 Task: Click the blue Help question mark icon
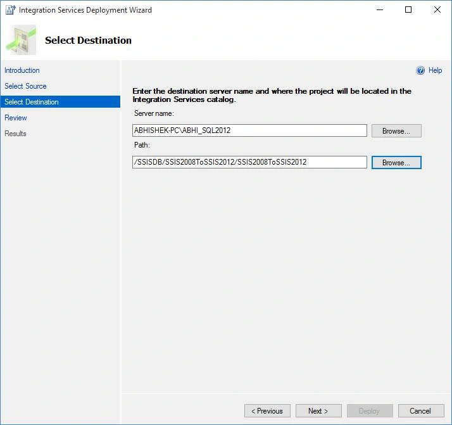pos(420,70)
